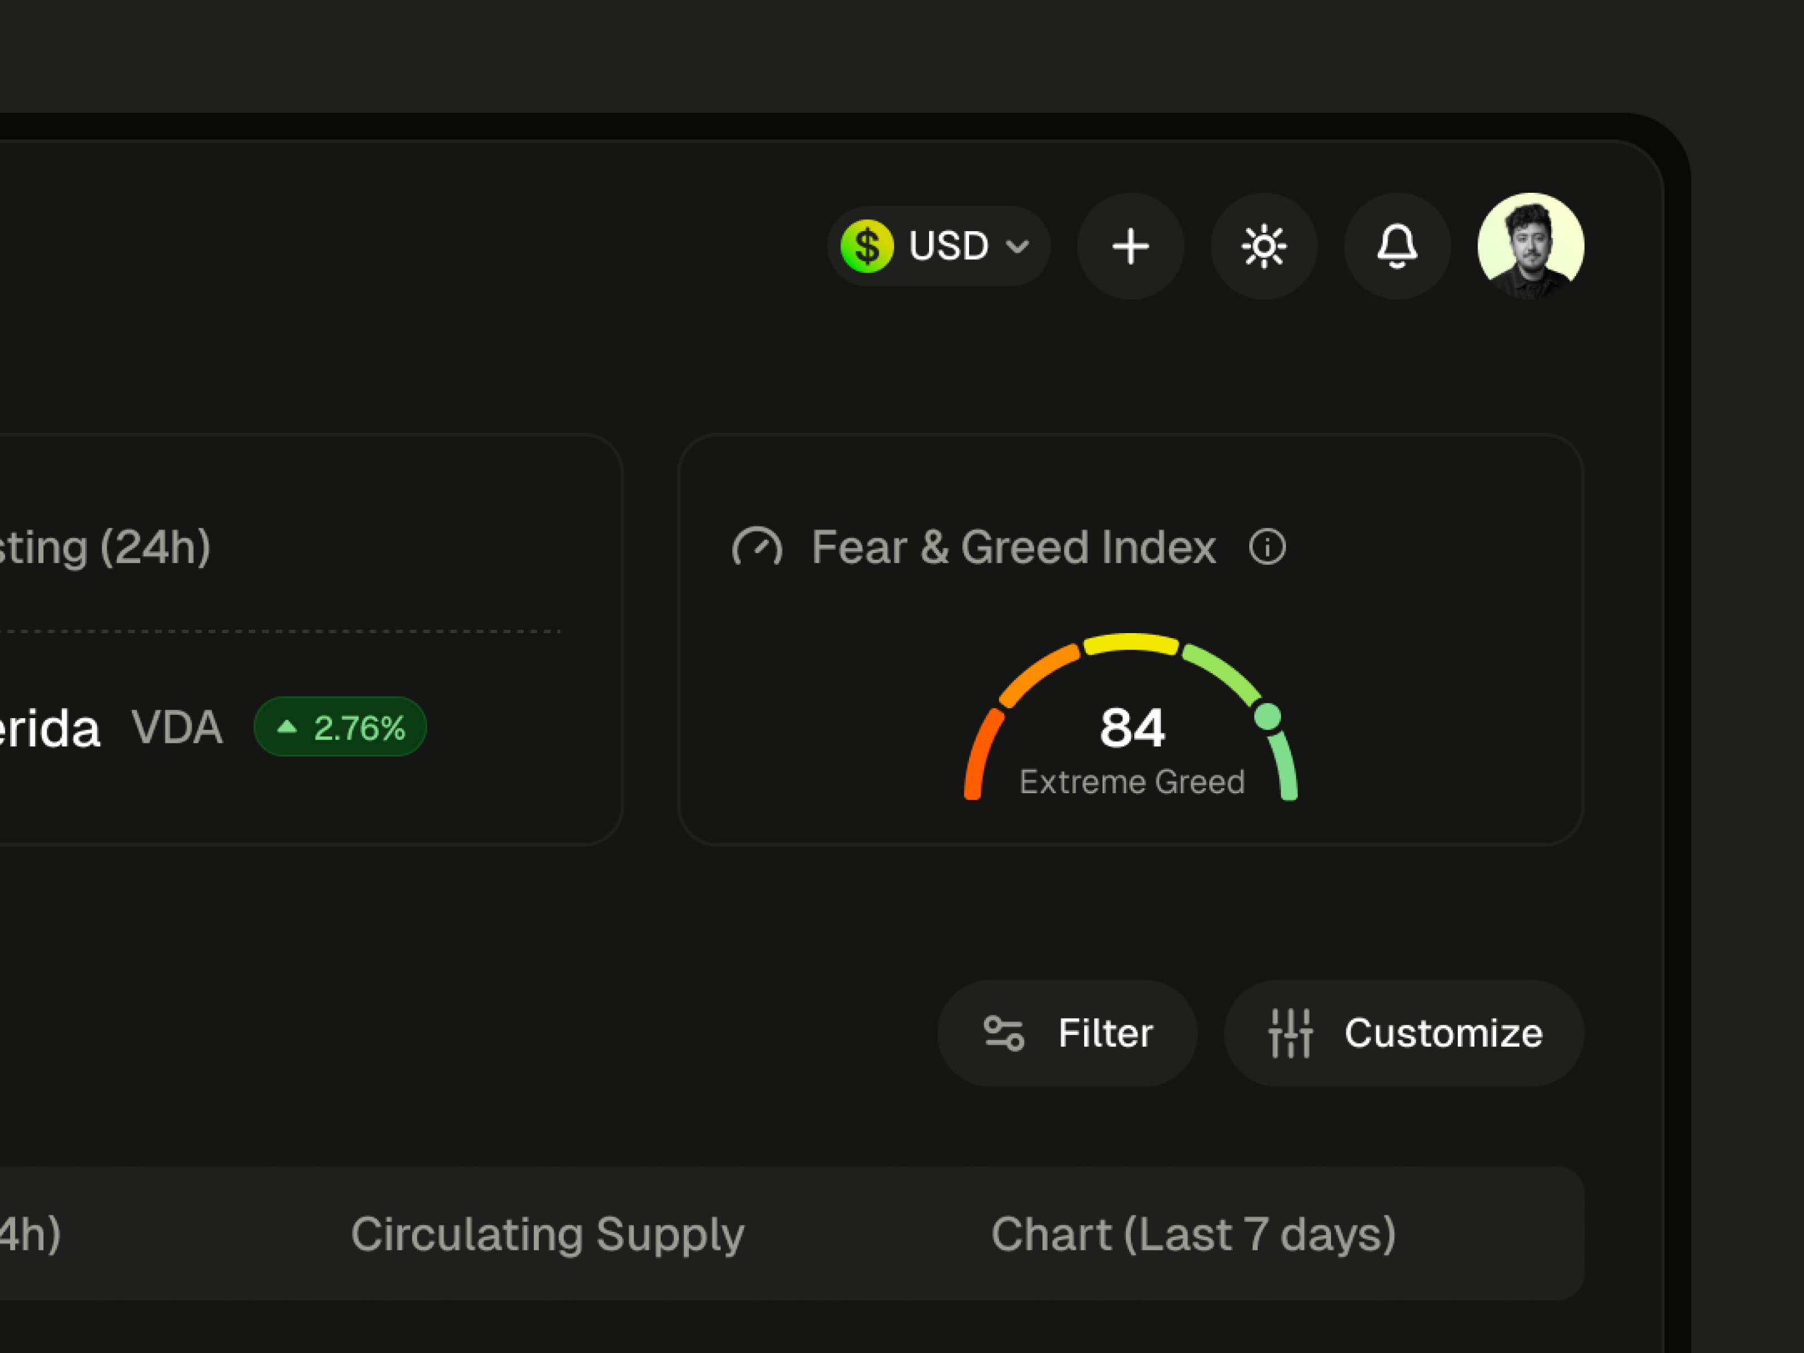This screenshot has height=1353, width=1804.
Task: Click the dollar currency icon
Action: [867, 246]
